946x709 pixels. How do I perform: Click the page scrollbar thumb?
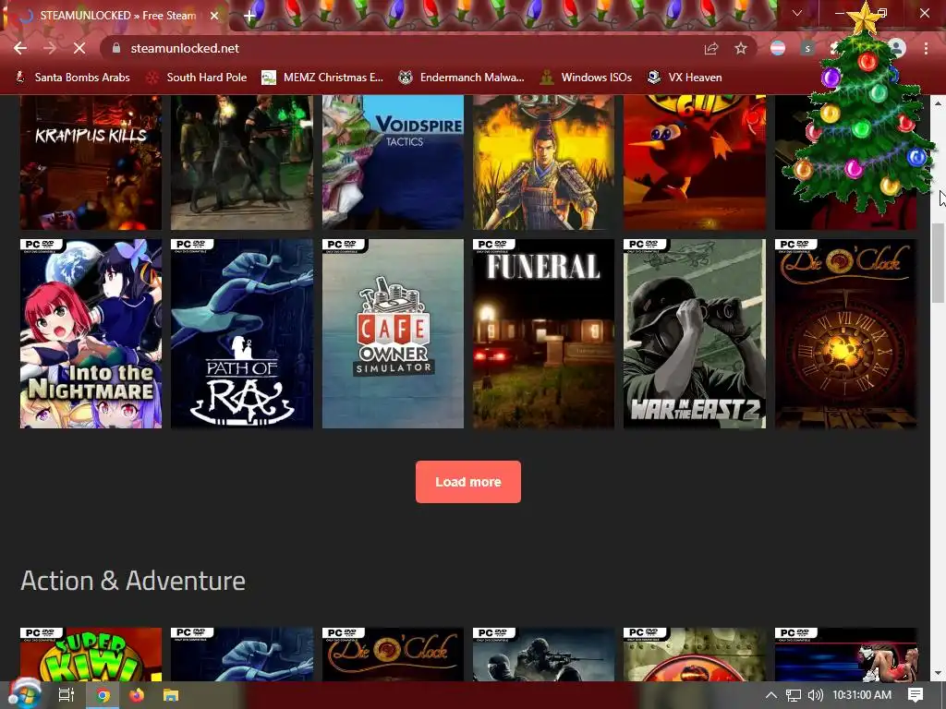click(x=939, y=263)
